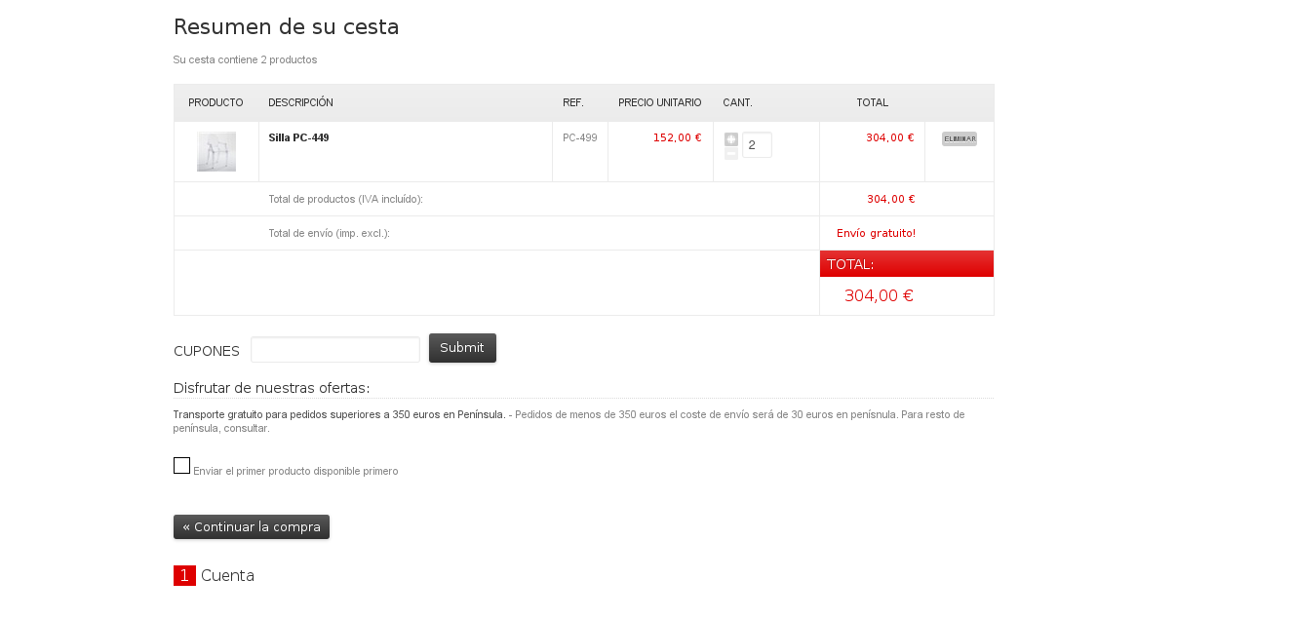
Task: Open the Silla PC-449 product link
Action: pos(298,137)
